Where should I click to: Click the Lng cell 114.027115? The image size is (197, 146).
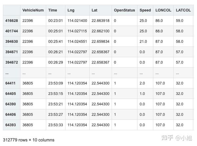coord(77,31)
